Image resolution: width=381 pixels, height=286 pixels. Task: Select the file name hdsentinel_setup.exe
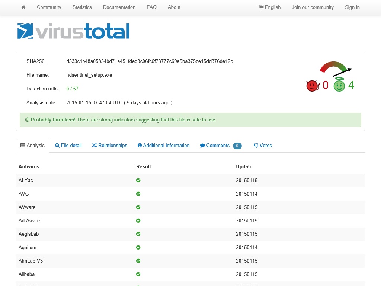(x=89, y=75)
